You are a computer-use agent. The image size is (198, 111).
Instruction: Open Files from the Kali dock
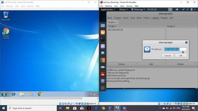103,26
